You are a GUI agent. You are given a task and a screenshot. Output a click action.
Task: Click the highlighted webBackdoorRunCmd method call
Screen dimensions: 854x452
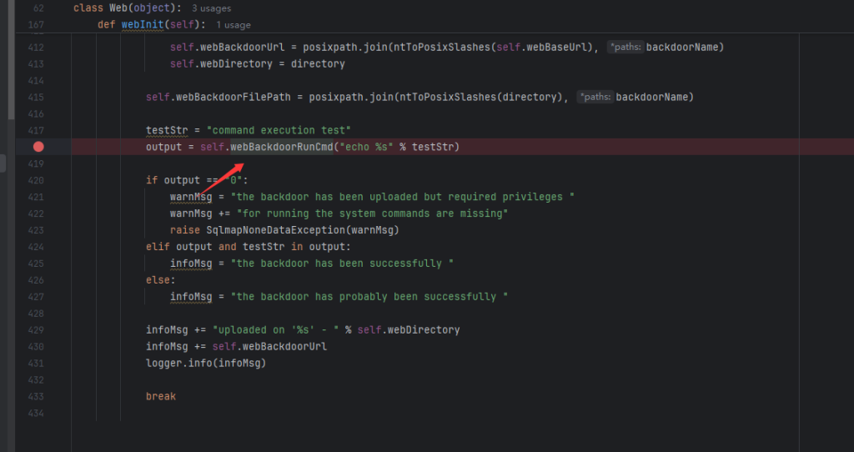[281, 147]
